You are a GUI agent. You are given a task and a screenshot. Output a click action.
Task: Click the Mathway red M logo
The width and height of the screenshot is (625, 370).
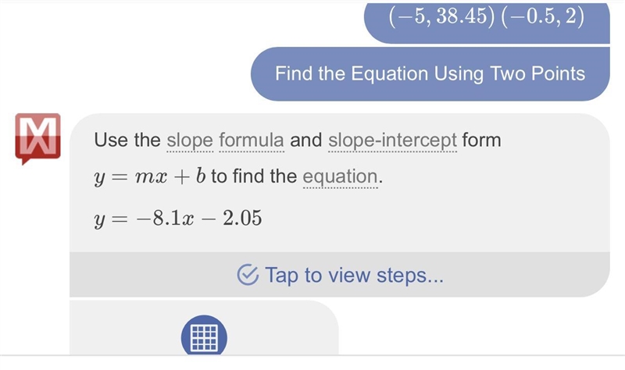click(x=37, y=138)
